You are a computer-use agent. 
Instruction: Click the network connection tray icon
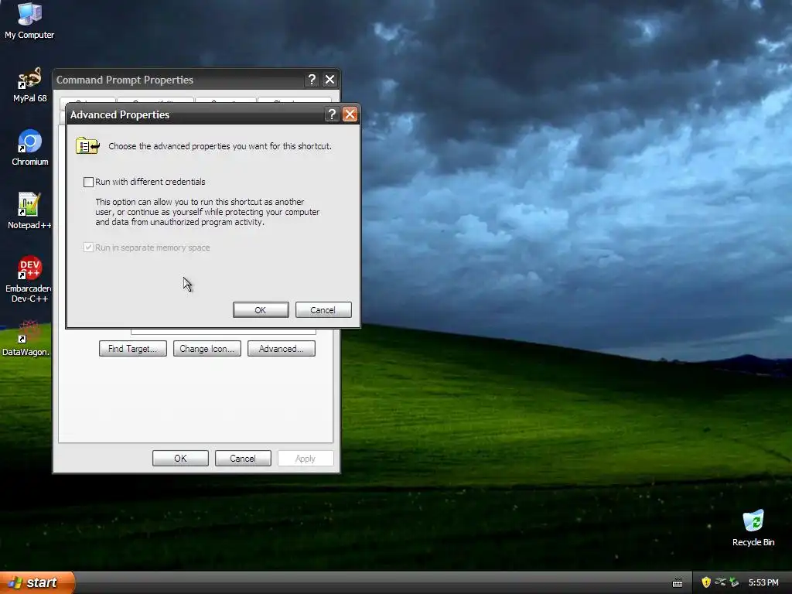tap(720, 582)
